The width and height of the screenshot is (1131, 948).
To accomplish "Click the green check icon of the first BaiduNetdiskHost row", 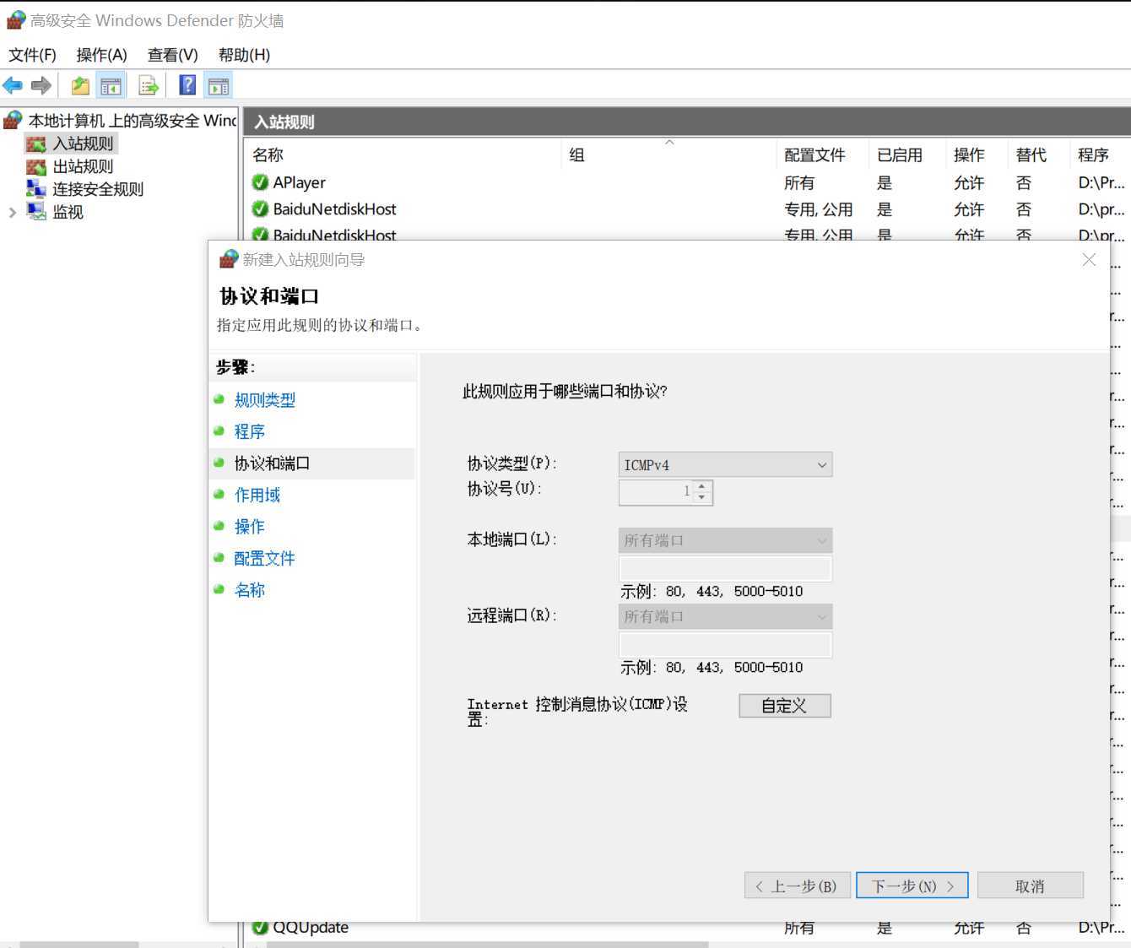I will point(260,209).
